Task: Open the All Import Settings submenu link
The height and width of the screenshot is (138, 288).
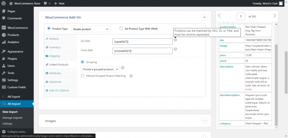Action: pos(7,124)
